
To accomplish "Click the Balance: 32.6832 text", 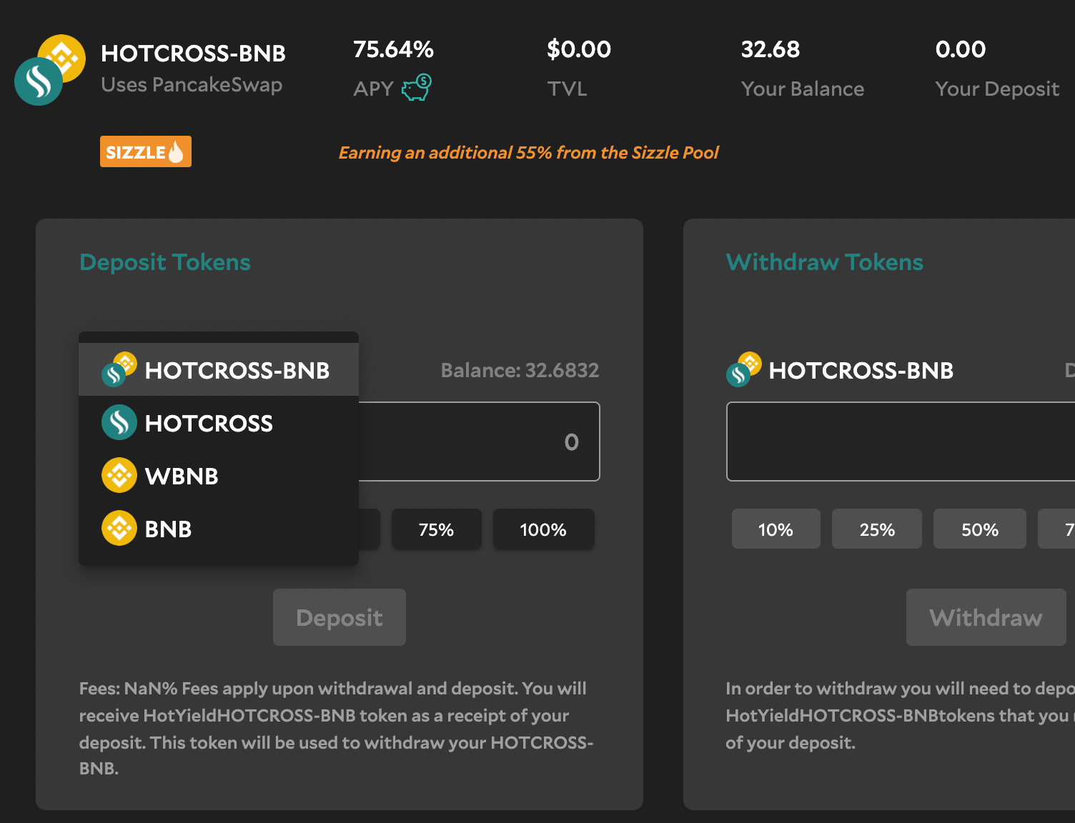I will pos(520,370).
